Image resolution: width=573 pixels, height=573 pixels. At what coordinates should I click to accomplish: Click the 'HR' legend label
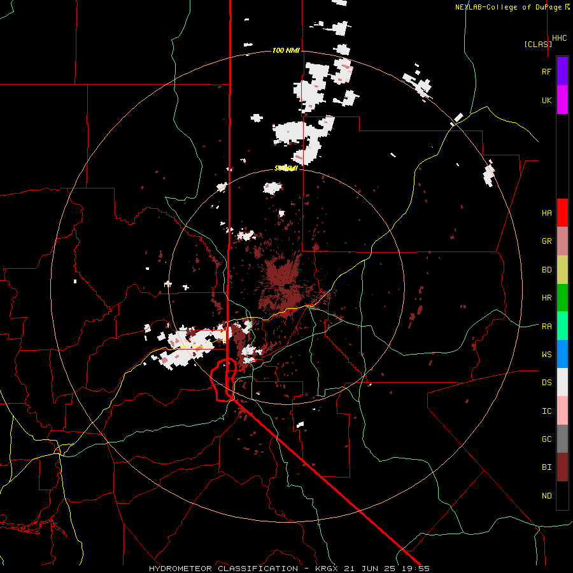point(546,298)
